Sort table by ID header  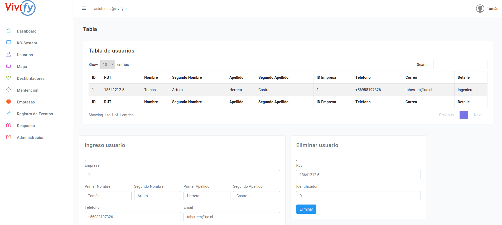pos(95,77)
